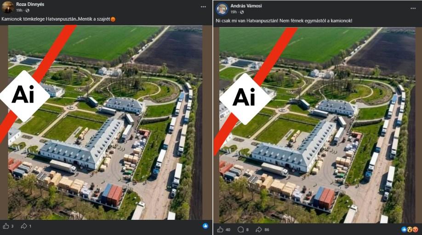
Task: Open the 19h timestamp on András's post
Action: coord(234,12)
